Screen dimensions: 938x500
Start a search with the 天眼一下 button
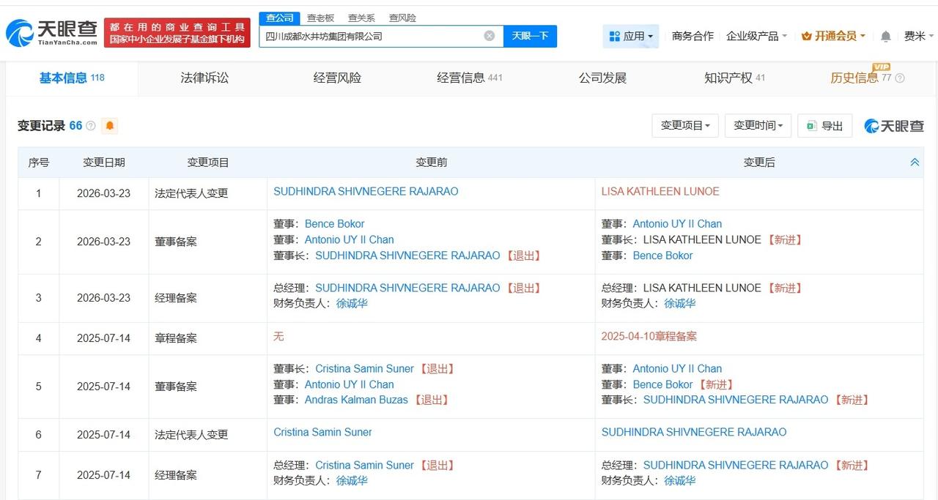(530, 36)
